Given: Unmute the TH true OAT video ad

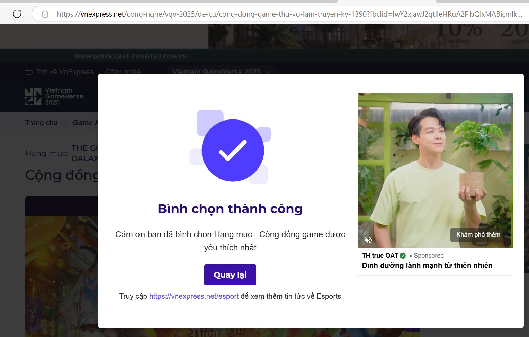Looking at the screenshot, I should click(x=368, y=240).
